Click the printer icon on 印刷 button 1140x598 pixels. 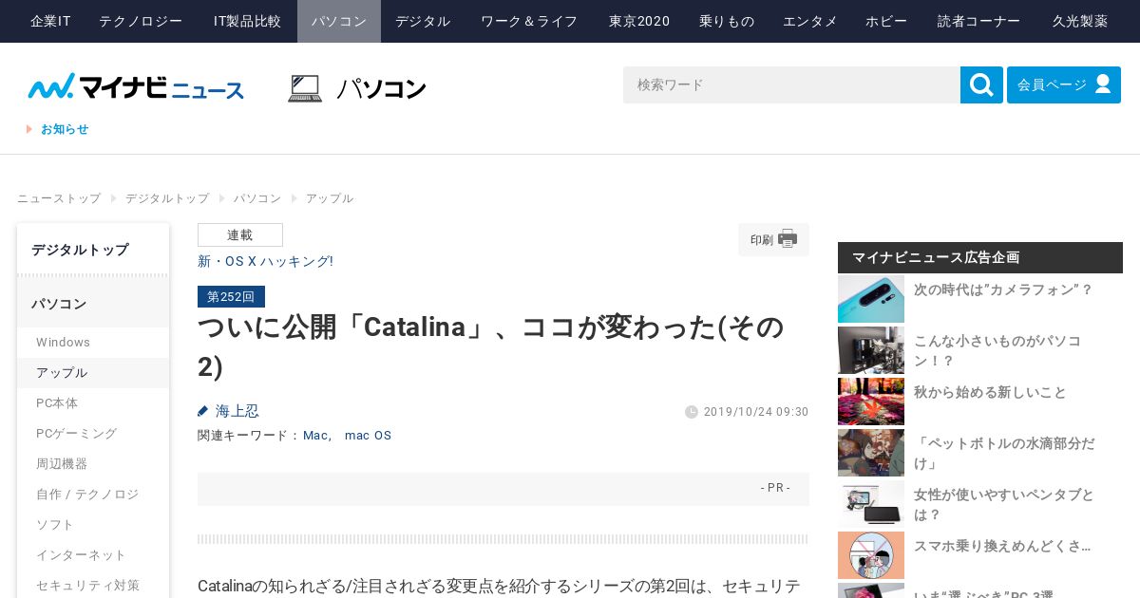tap(788, 239)
